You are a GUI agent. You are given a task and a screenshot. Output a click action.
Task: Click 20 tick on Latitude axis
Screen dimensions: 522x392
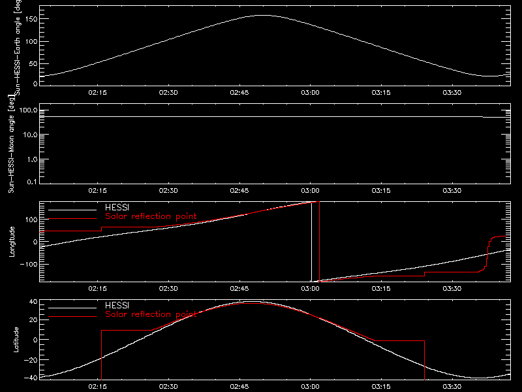click(34, 319)
